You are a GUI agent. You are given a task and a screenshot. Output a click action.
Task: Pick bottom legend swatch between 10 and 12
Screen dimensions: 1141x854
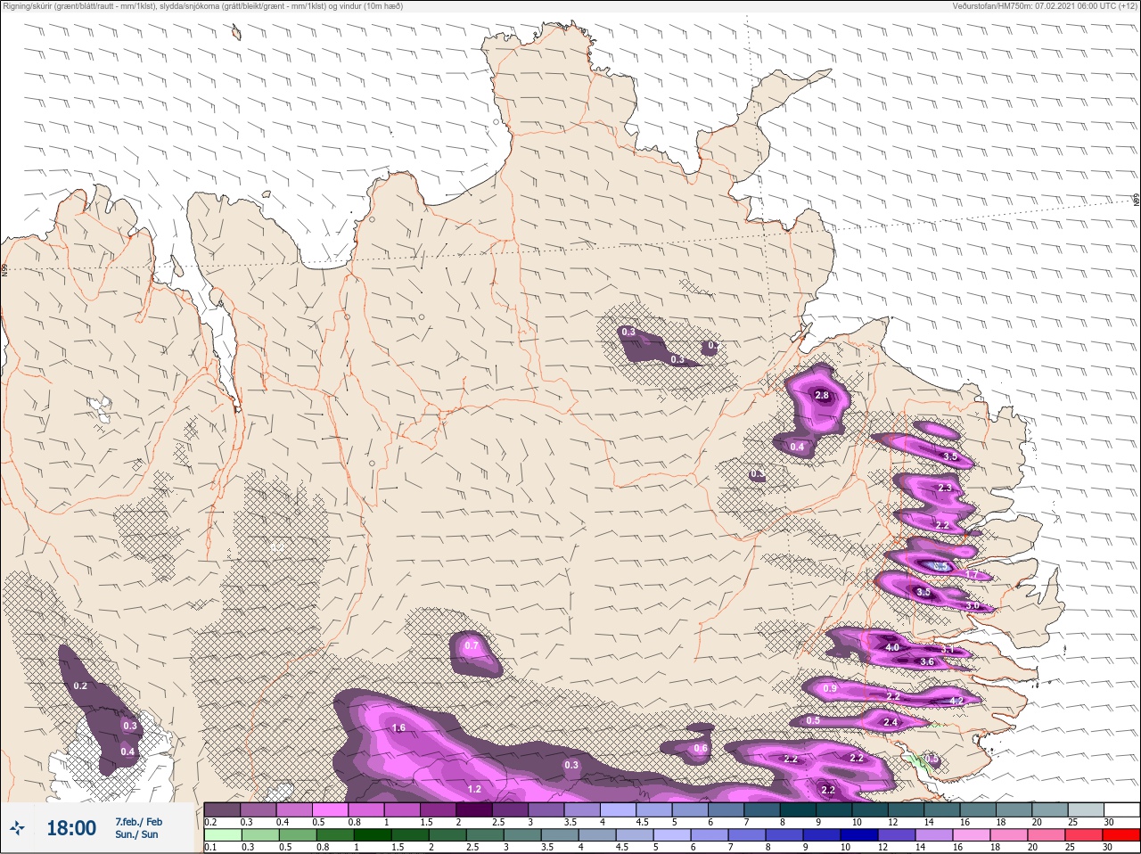tap(859, 835)
